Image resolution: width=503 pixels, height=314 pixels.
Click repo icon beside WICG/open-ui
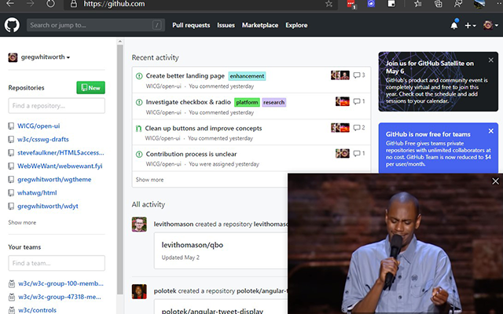tap(11, 126)
